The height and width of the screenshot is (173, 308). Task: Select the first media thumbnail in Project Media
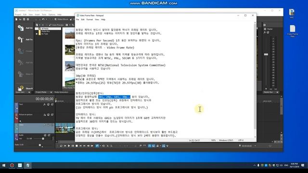(x=70, y=33)
